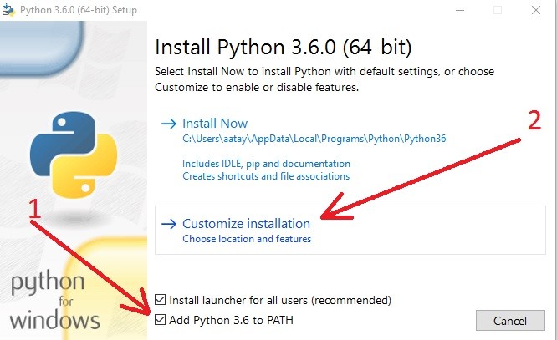557x340 pixels.
Task: Toggle the Add Python 3.6 to PATH checkbox
Action: point(161,320)
